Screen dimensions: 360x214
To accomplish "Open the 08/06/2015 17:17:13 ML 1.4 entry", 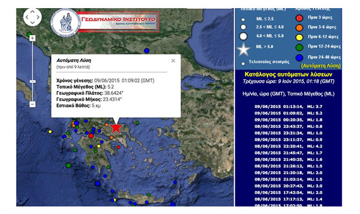I will pyautogui.click(x=289, y=200).
